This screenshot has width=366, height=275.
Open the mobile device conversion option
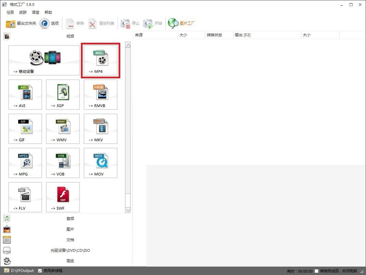coord(44,60)
